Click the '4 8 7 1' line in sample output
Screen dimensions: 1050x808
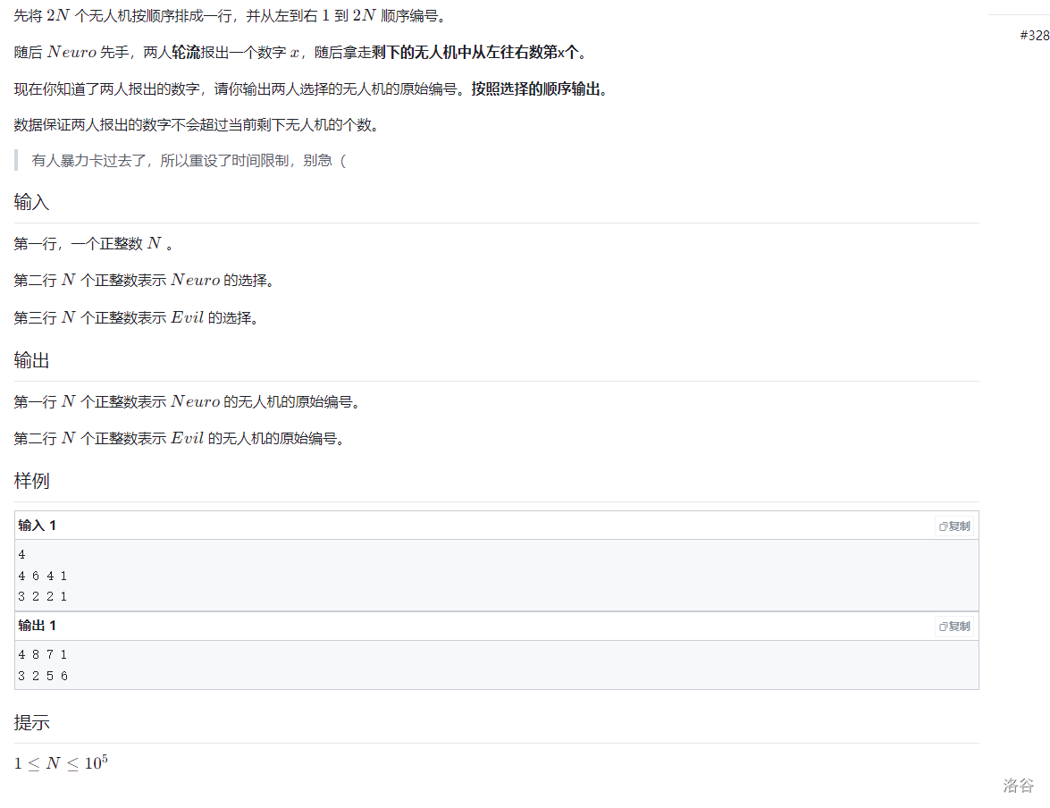pyautogui.click(x=43, y=655)
